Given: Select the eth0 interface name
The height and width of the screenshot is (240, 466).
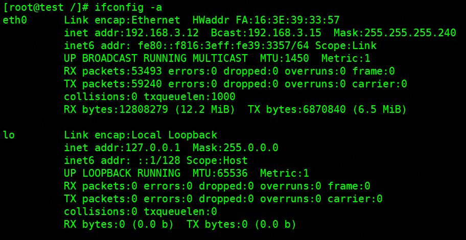Looking at the screenshot, I should 15,20.
